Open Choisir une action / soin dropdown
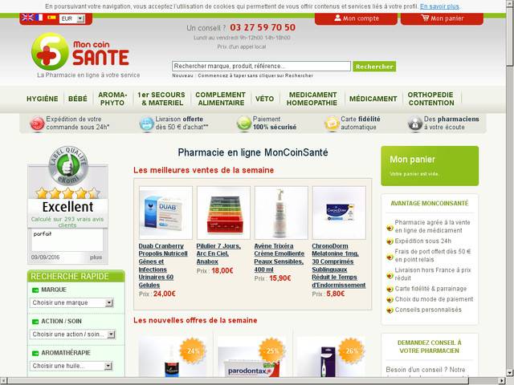Image resolution: width=514 pixels, height=385 pixels. click(72, 334)
